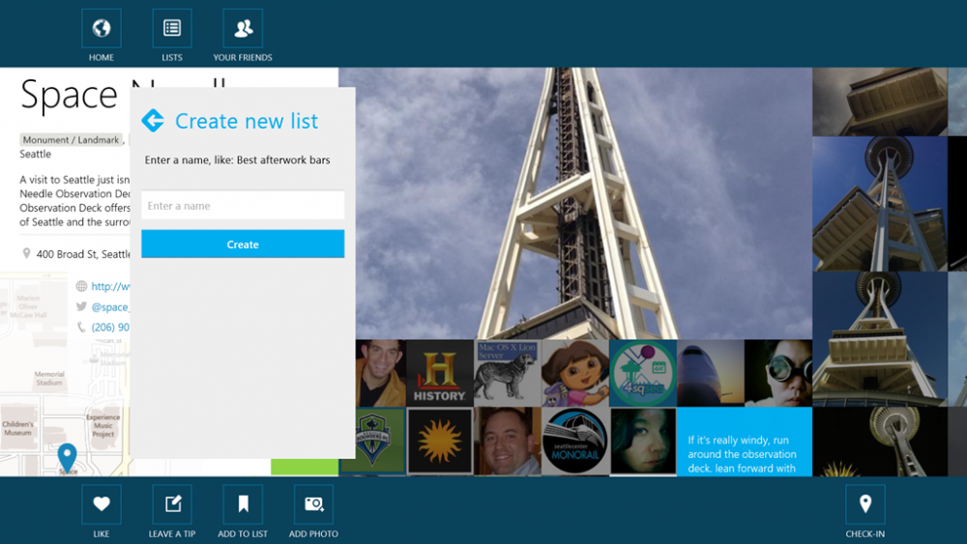Open Your Friends icon
The width and height of the screenshot is (967, 544).
click(243, 29)
